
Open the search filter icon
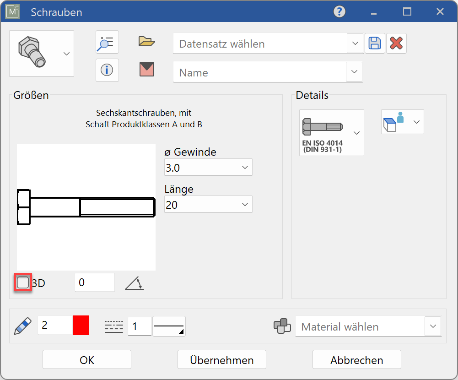click(x=107, y=42)
